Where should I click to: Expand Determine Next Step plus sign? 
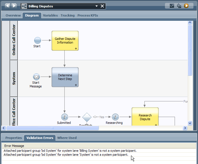pyautogui.click(x=76, y=85)
